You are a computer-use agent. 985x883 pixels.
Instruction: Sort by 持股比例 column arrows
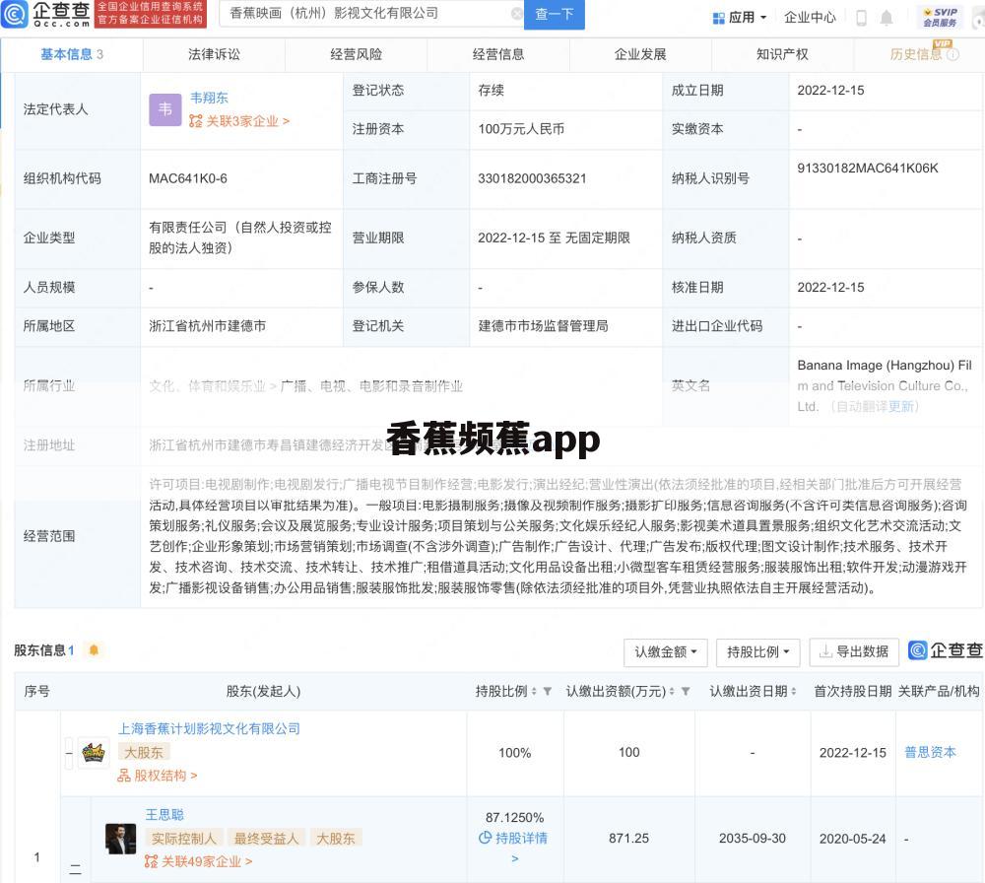534,692
